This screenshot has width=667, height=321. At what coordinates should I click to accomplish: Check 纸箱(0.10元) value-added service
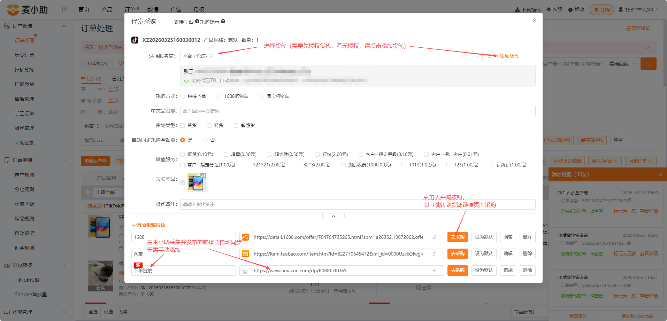182,154
